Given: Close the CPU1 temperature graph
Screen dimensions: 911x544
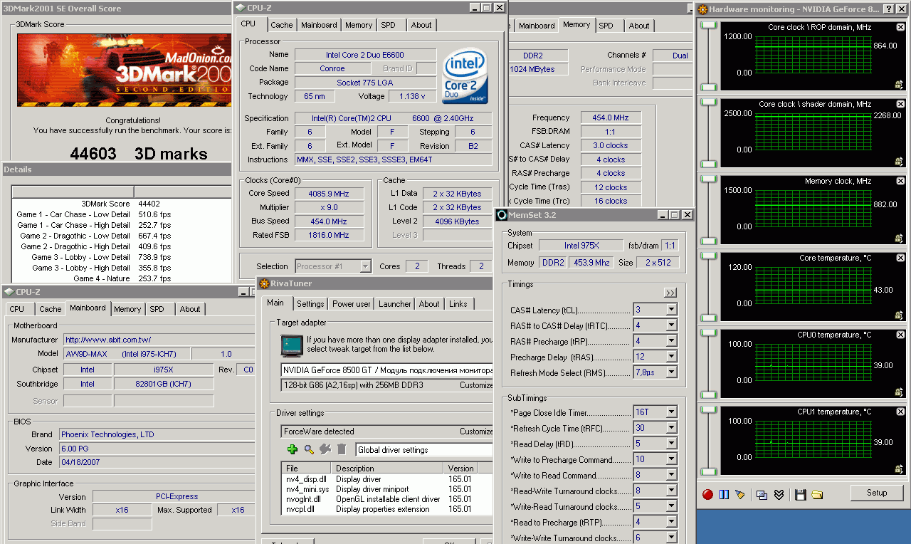Looking at the screenshot, I should click(900, 412).
